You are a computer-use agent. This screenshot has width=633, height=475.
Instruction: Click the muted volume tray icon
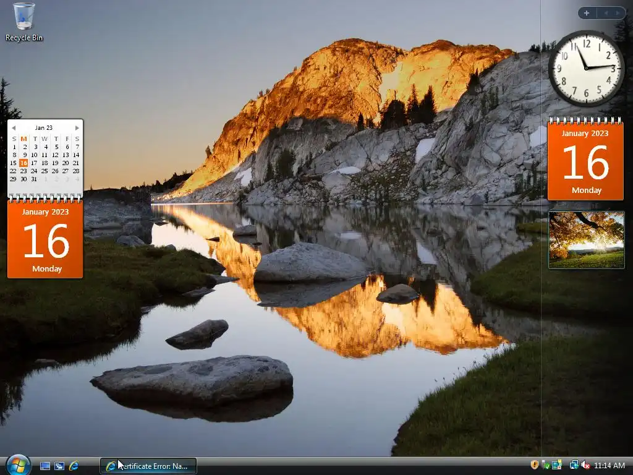pos(585,465)
